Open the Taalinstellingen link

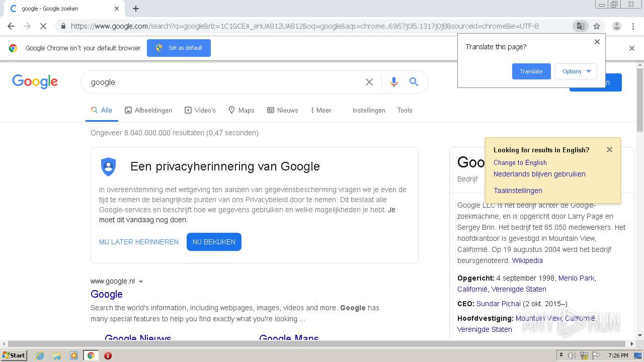tap(518, 191)
